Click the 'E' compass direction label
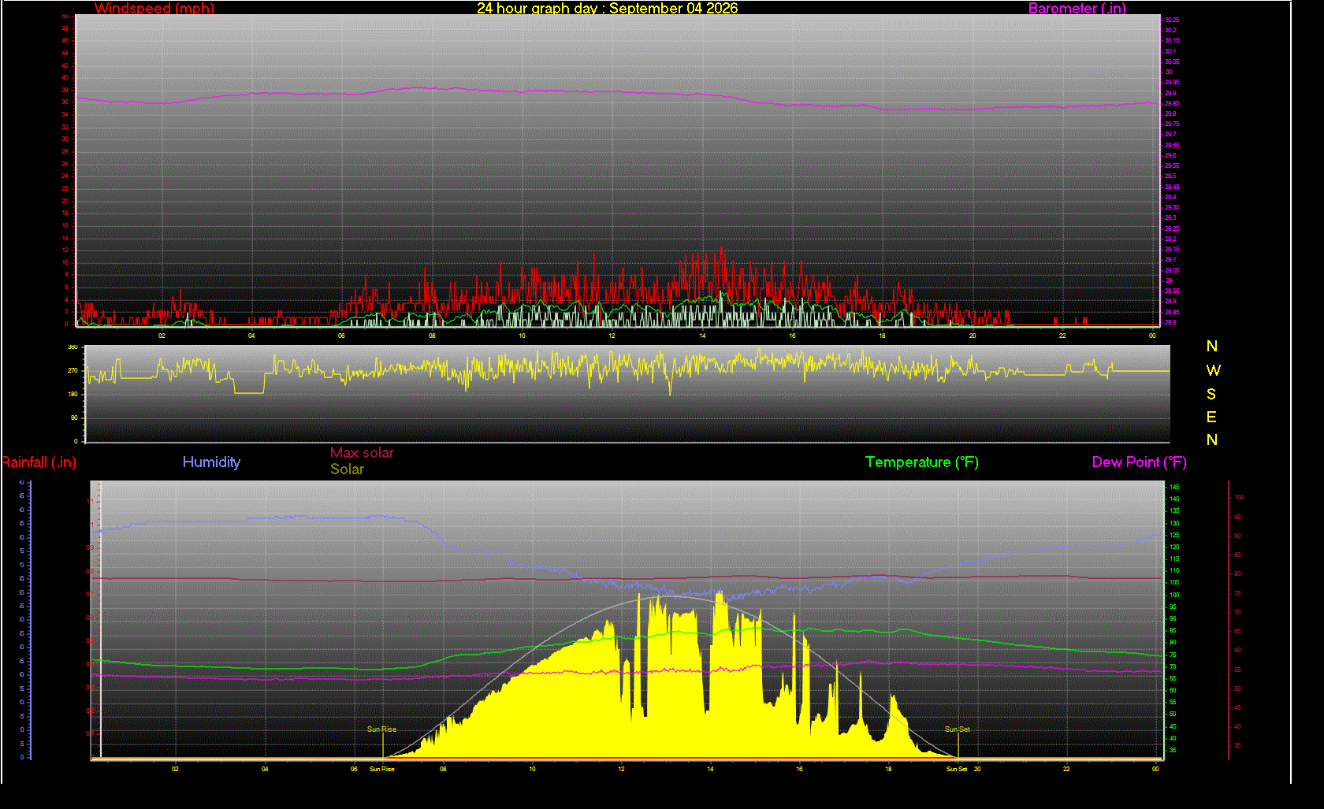This screenshot has height=809, width=1324. (1211, 417)
